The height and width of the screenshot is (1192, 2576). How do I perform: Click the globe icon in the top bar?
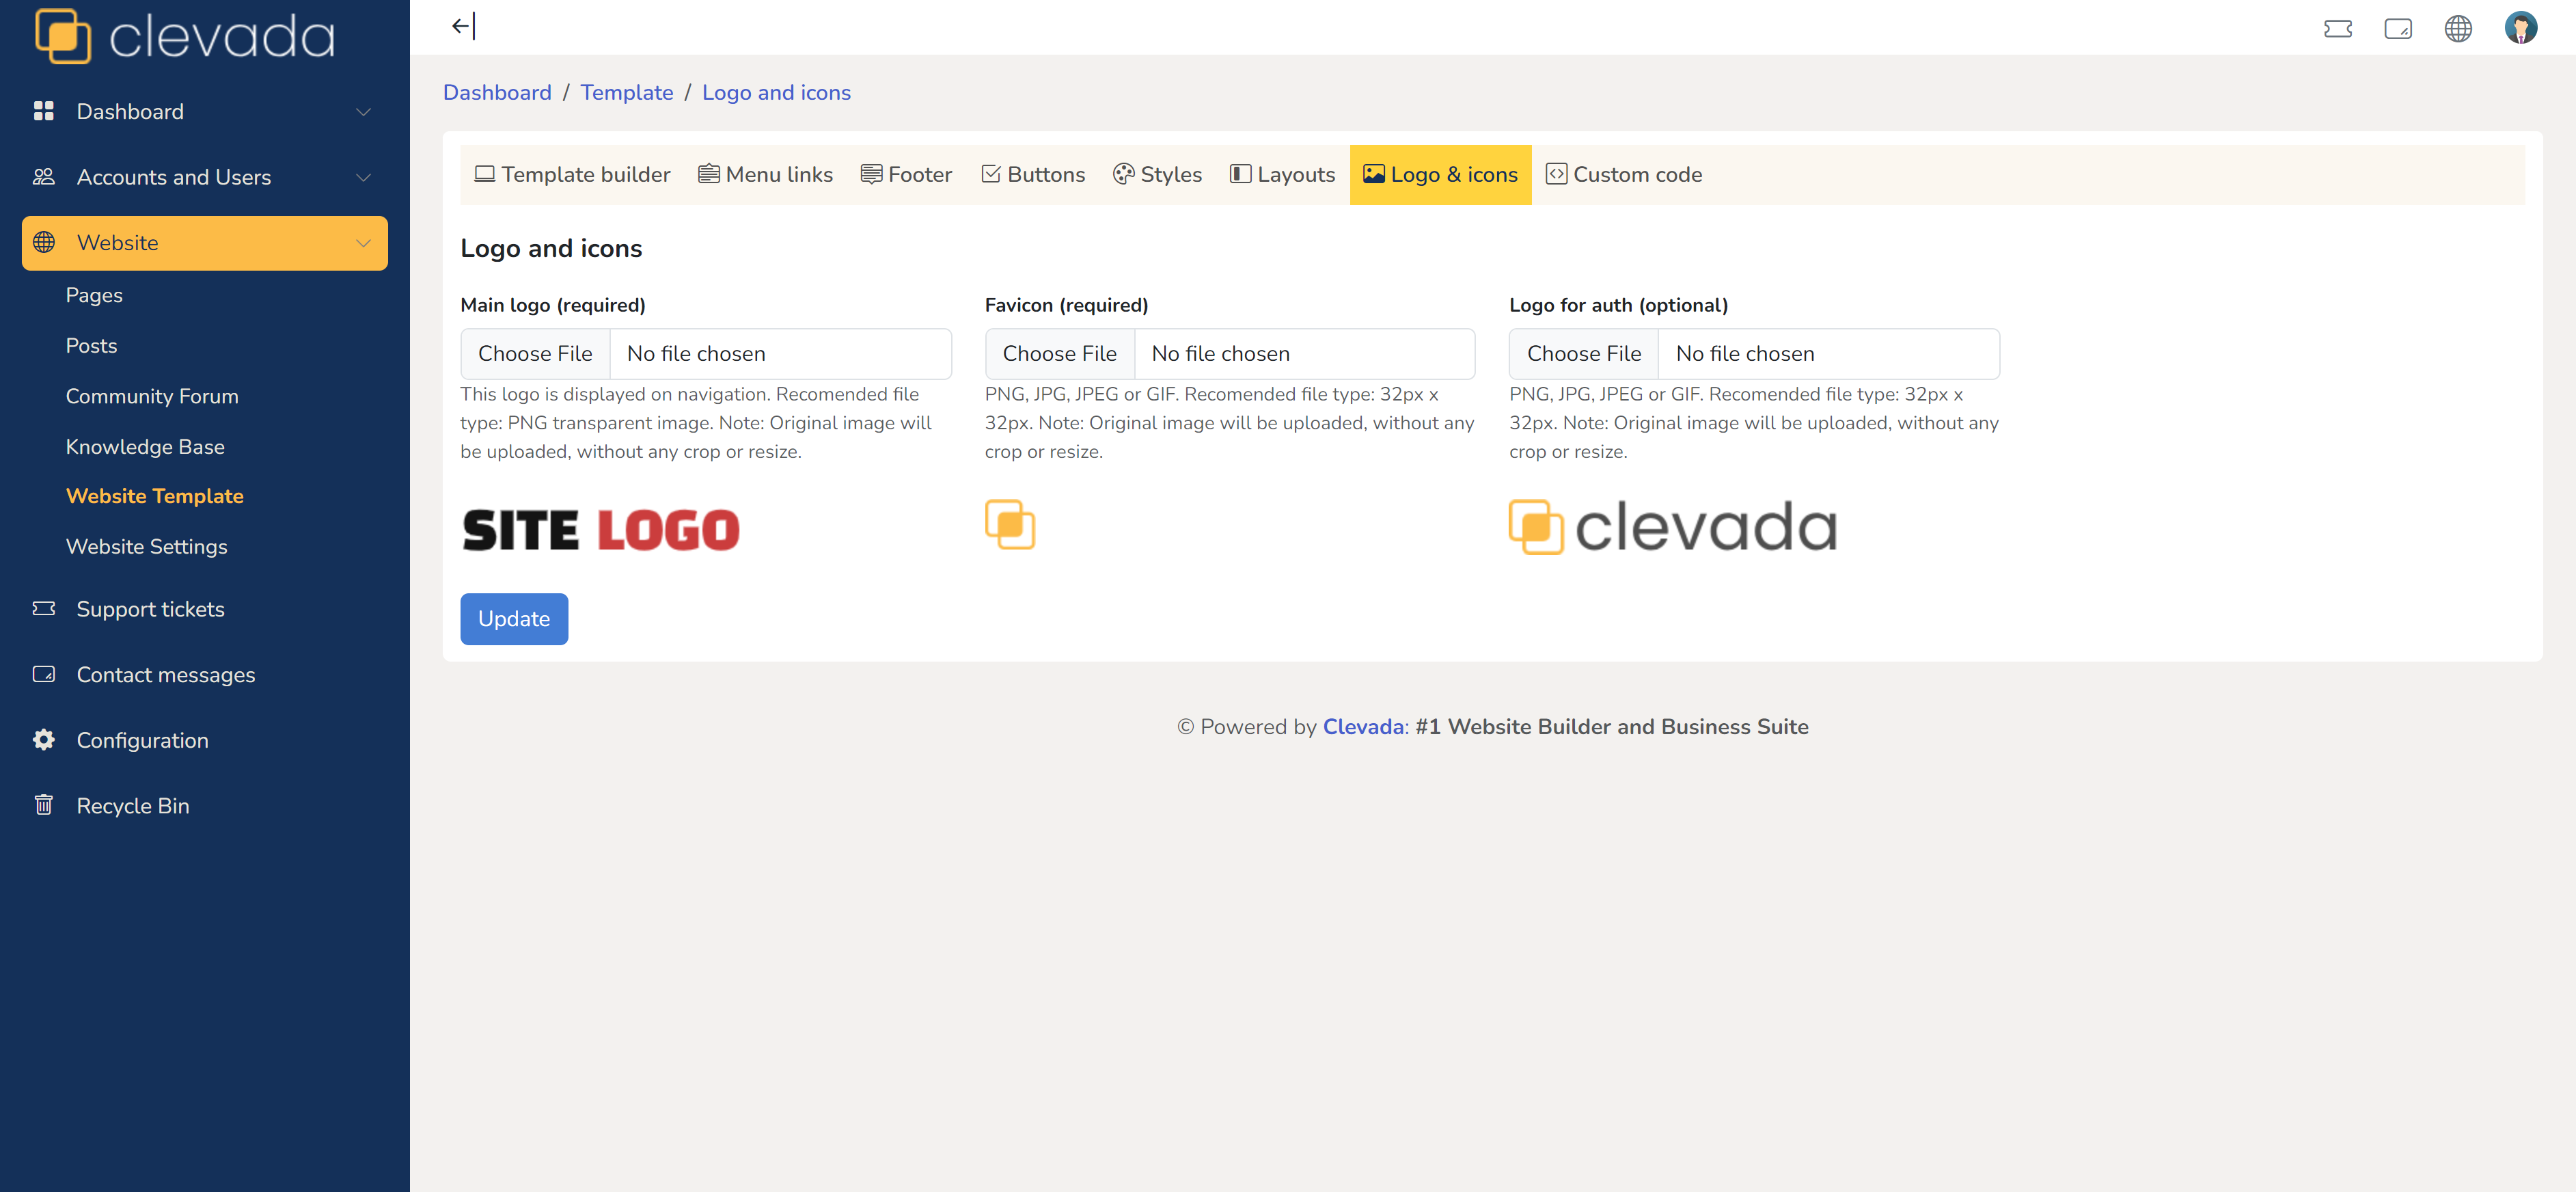pyautogui.click(x=2457, y=28)
